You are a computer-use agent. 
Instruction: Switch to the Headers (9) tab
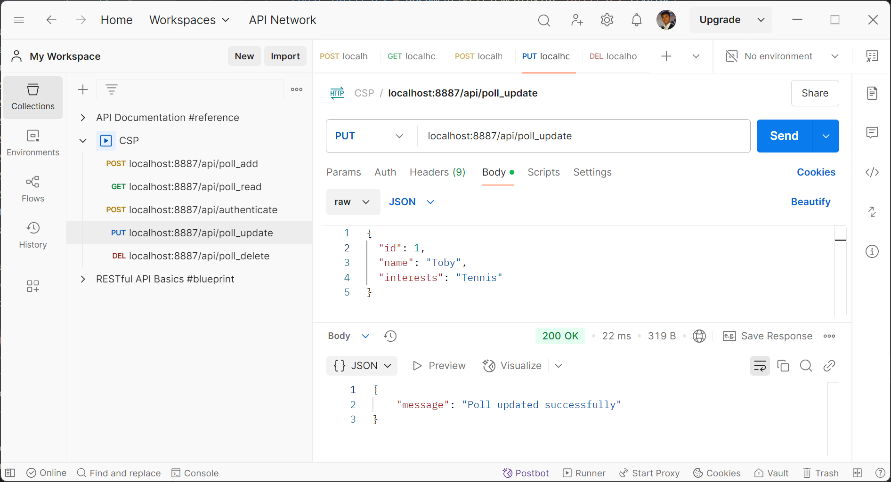click(x=437, y=172)
